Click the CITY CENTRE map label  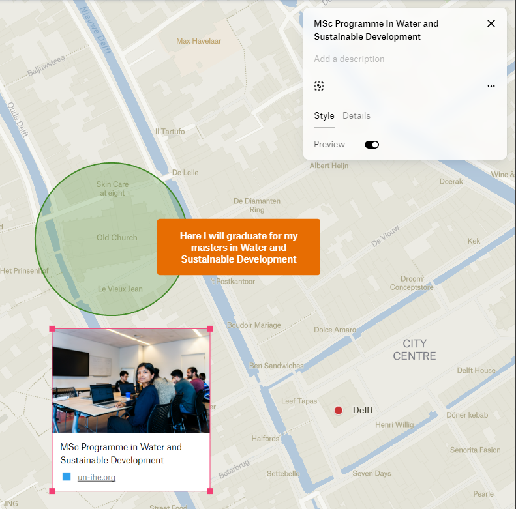tap(414, 350)
